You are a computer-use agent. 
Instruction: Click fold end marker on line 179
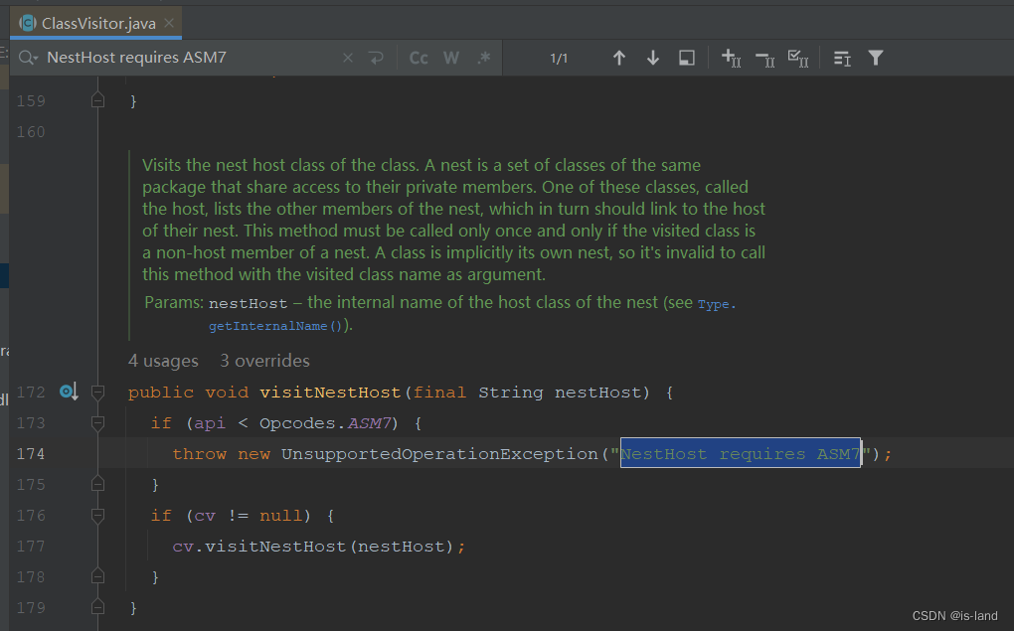click(97, 607)
